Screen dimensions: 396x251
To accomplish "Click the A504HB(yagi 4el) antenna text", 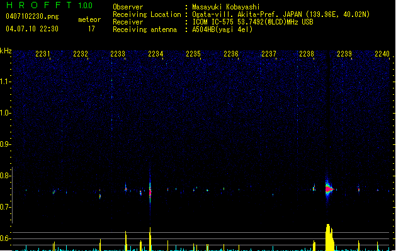I will [x=222, y=29].
